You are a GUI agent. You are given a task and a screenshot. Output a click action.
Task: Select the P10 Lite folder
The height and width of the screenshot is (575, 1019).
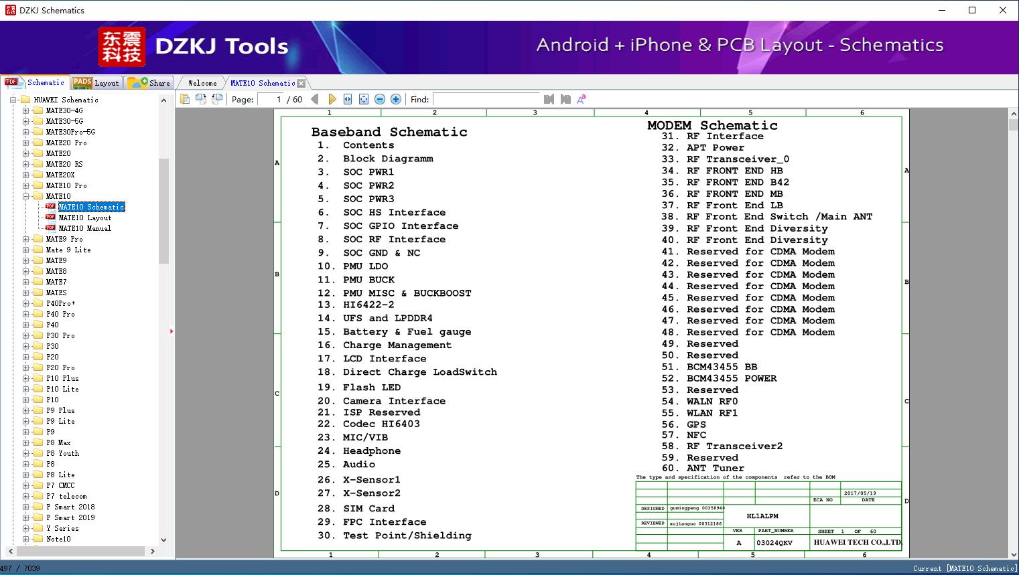[x=62, y=389]
